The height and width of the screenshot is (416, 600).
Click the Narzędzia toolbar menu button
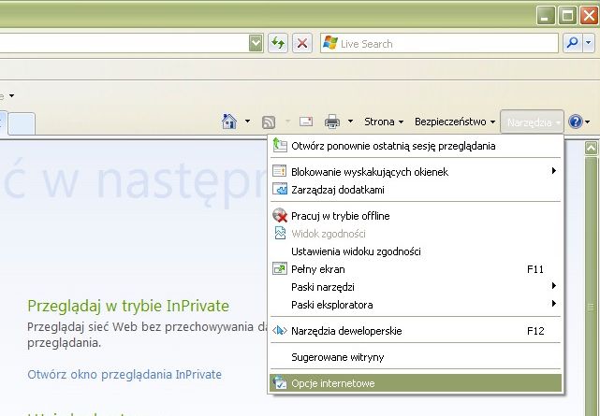coord(532,122)
